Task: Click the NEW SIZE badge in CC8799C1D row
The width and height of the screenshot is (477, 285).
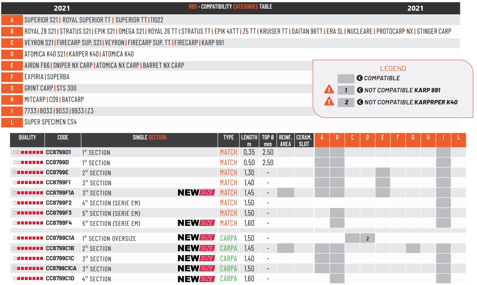Action: pyautogui.click(x=196, y=279)
